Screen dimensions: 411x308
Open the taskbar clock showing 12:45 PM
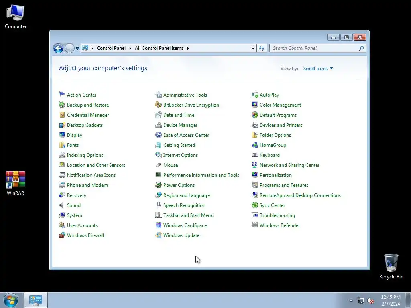pyautogui.click(x=391, y=300)
